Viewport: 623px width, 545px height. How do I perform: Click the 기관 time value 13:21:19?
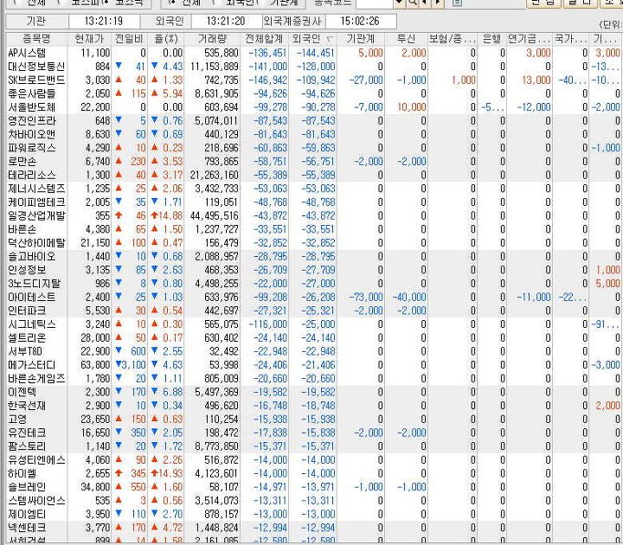click(104, 21)
